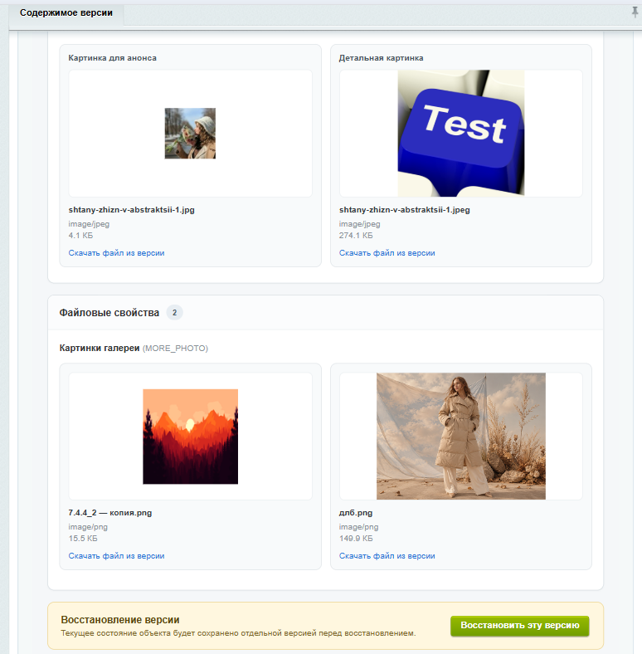Click the Восстановление версии heading
The width and height of the screenshot is (642, 654).
tap(120, 620)
